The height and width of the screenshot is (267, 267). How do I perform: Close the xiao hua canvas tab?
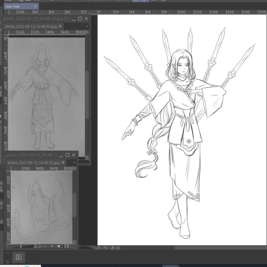pyautogui.click(x=35, y=6)
